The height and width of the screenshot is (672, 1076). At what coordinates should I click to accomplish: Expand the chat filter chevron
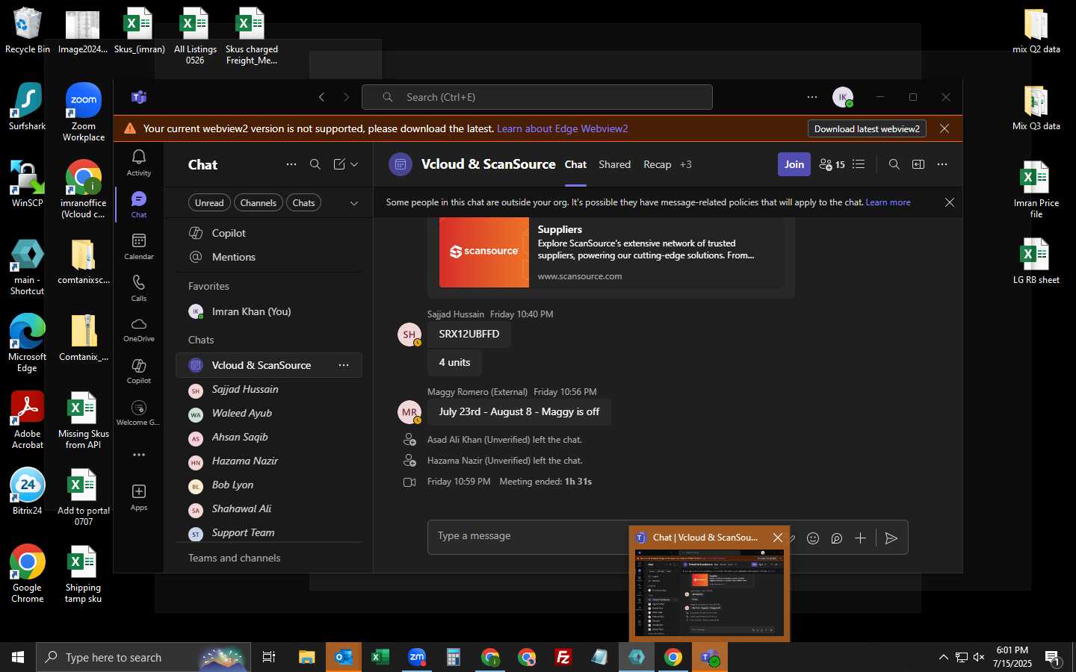pos(354,203)
